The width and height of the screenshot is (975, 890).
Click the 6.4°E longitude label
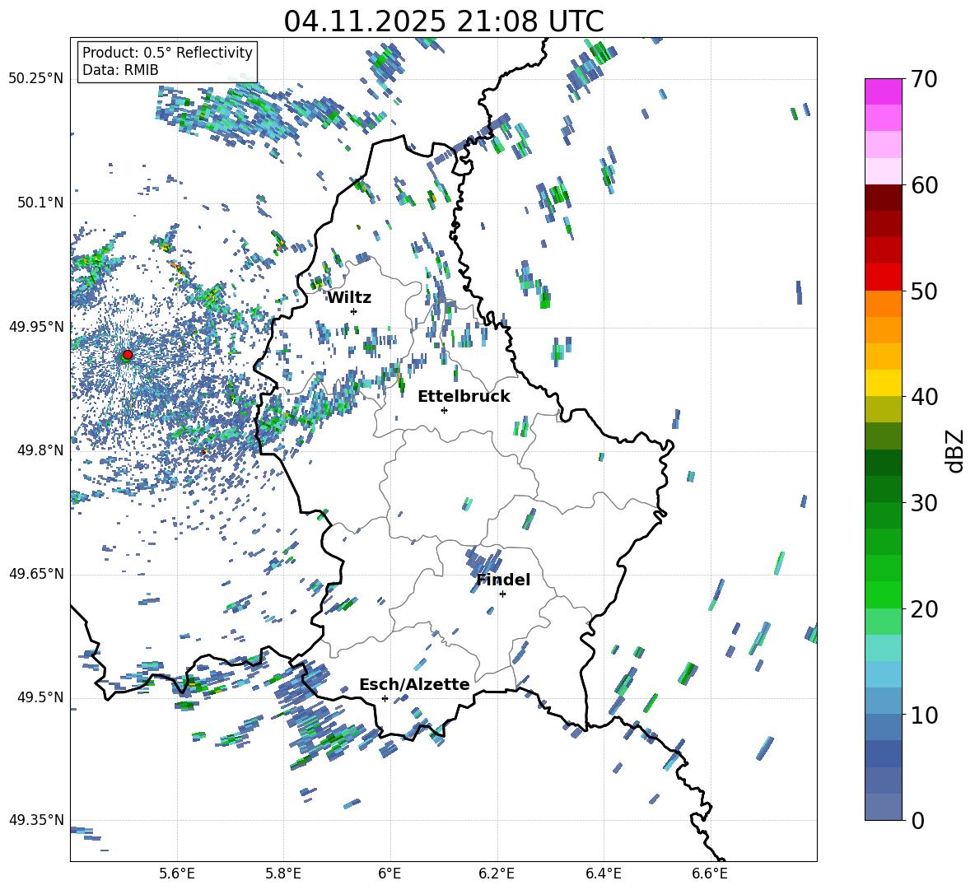603,874
